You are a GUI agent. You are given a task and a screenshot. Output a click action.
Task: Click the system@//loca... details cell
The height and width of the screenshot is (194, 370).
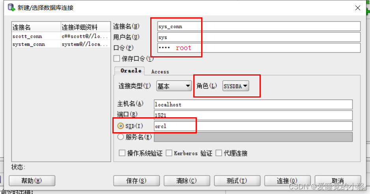coord(85,44)
